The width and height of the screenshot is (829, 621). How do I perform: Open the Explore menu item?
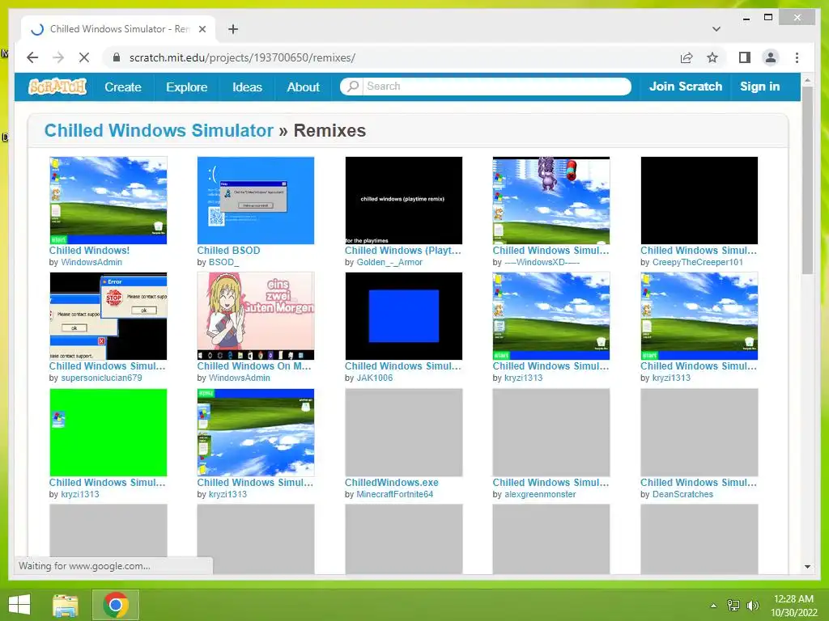[x=187, y=87]
